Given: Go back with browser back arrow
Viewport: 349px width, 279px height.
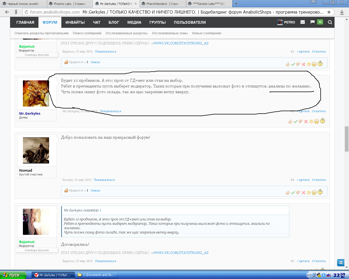Looking at the screenshot, I should [7, 12].
